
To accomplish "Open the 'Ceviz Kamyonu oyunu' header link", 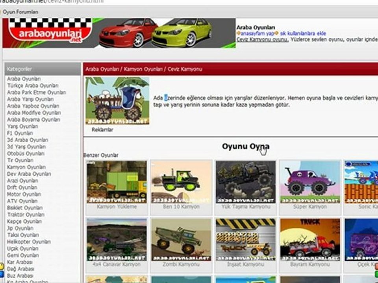I will coord(263,39).
